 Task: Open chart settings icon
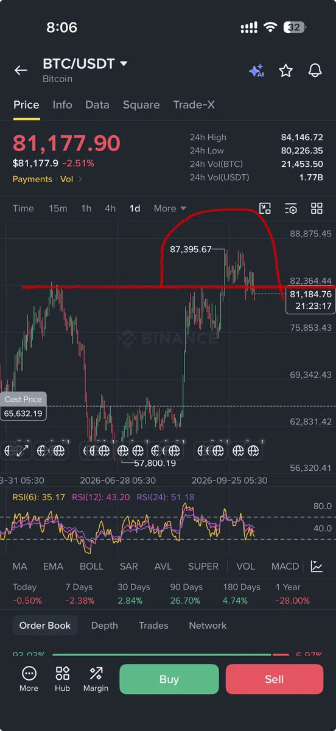[x=291, y=208]
